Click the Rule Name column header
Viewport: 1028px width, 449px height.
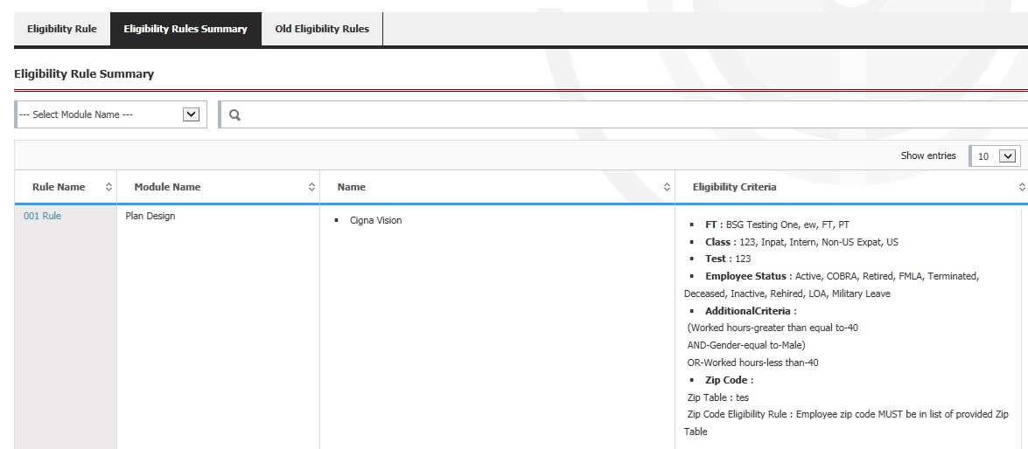[66, 187]
